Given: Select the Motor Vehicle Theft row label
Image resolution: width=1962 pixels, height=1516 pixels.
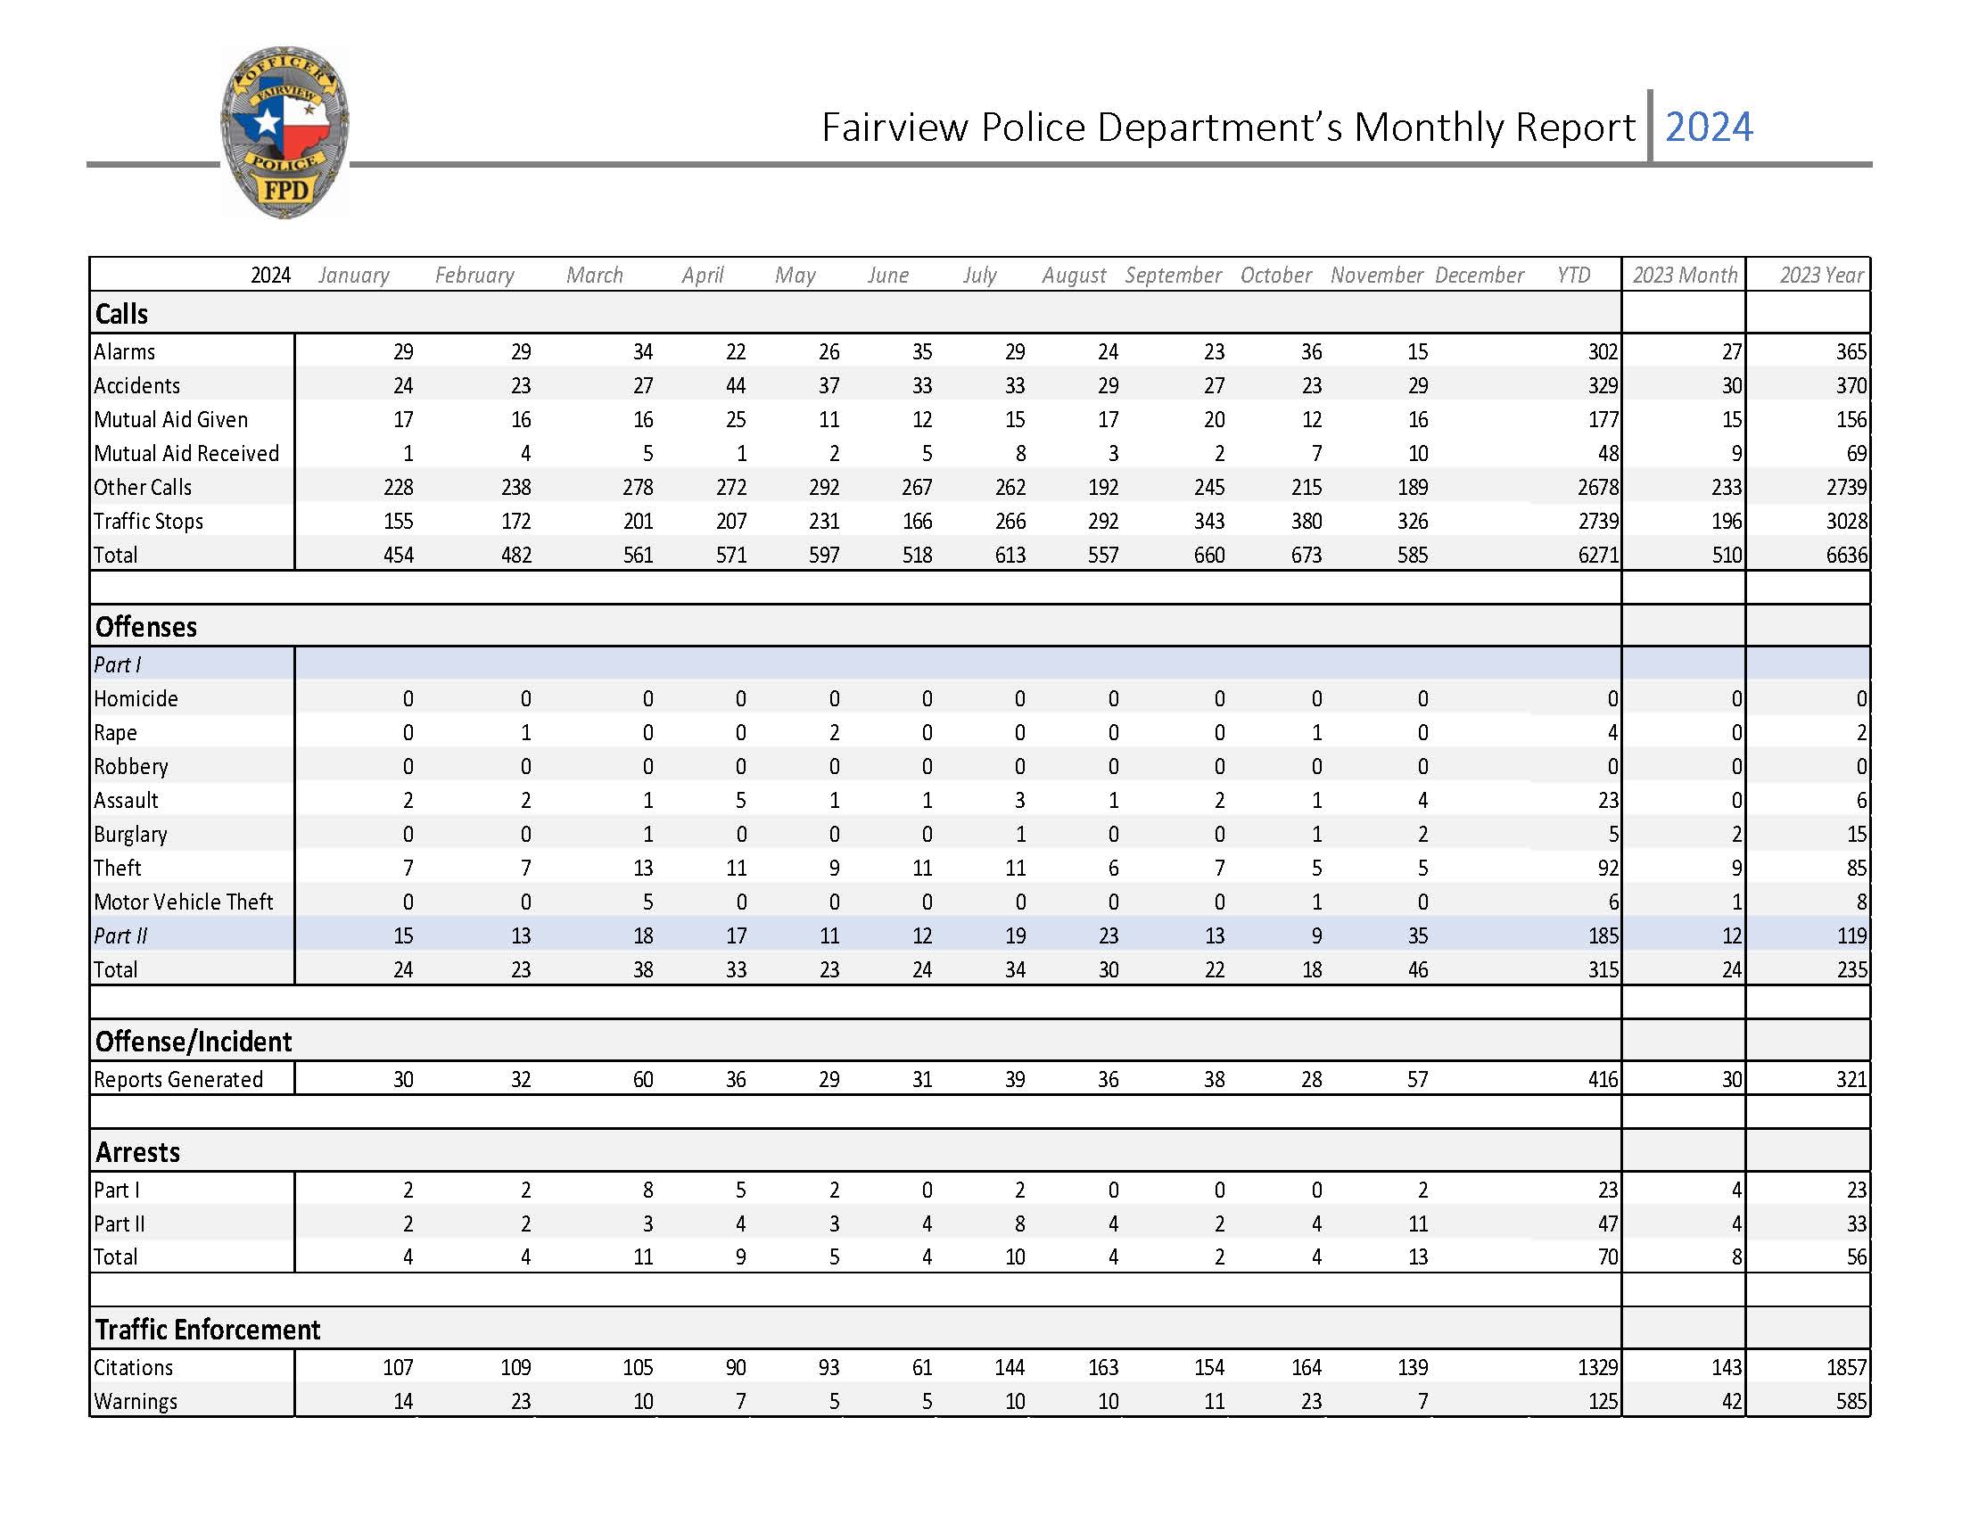Looking at the screenshot, I should tap(183, 902).
